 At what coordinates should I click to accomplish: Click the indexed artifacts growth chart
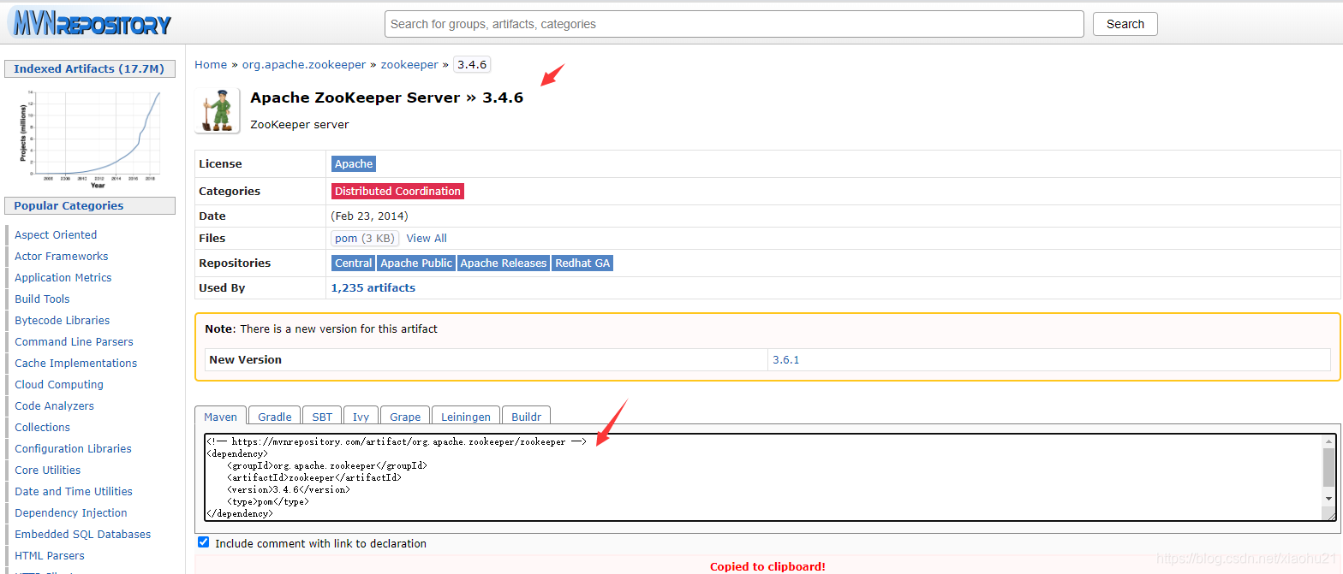[89, 138]
